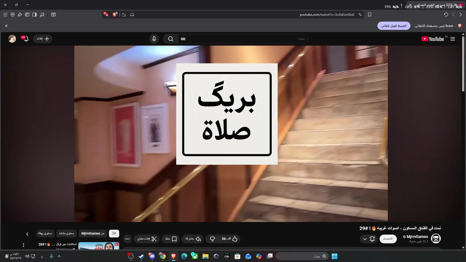This screenshot has height=262, width=466.
Task: Select the 'All' filter chip
Action: point(114,234)
